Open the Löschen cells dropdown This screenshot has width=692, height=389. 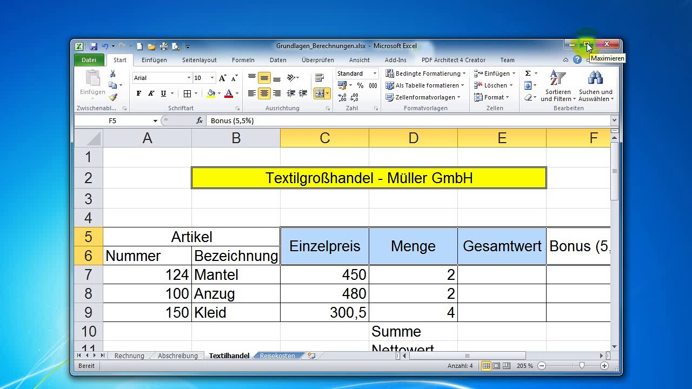click(x=494, y=85)
